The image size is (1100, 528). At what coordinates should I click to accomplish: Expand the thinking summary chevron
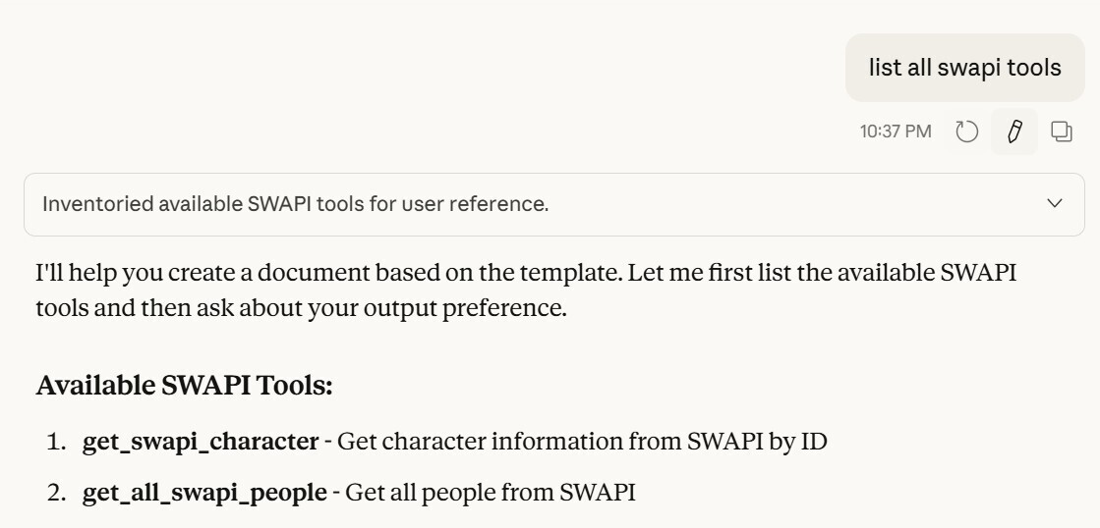1055,204
